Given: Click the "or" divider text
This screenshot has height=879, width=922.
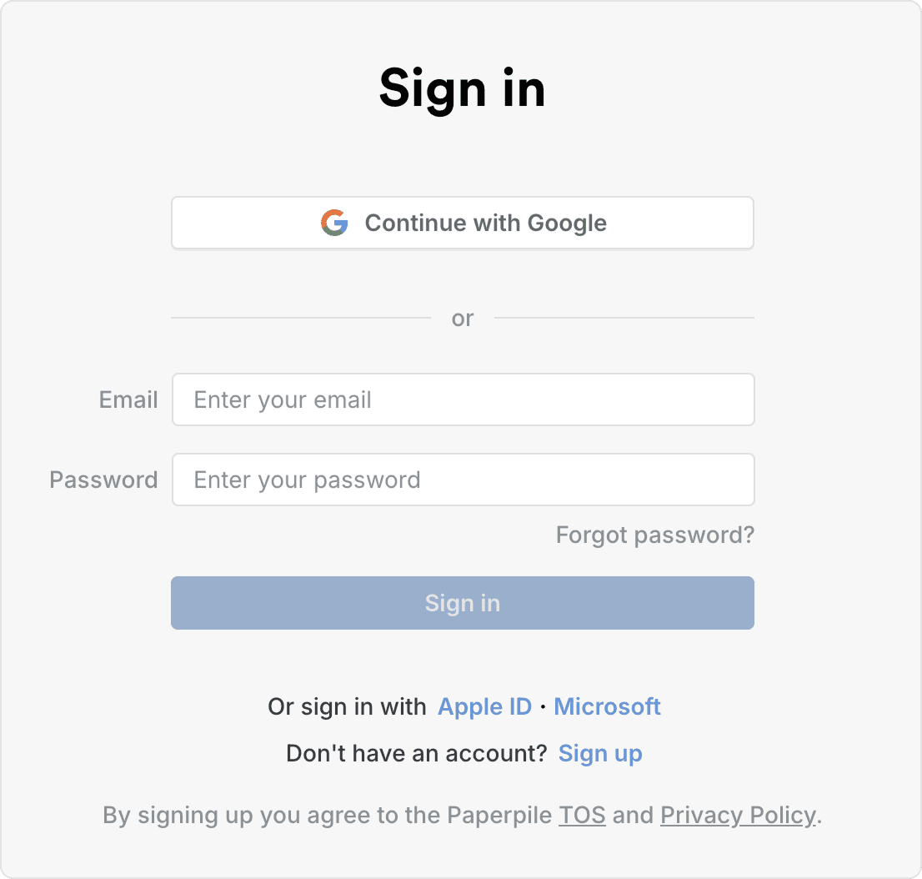Looking at the screenshot, I should pos(463,318).
